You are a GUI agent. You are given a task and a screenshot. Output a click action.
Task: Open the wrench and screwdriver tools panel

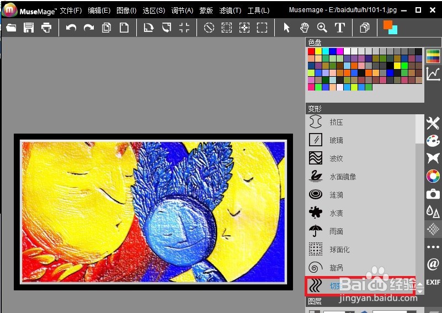433,123
